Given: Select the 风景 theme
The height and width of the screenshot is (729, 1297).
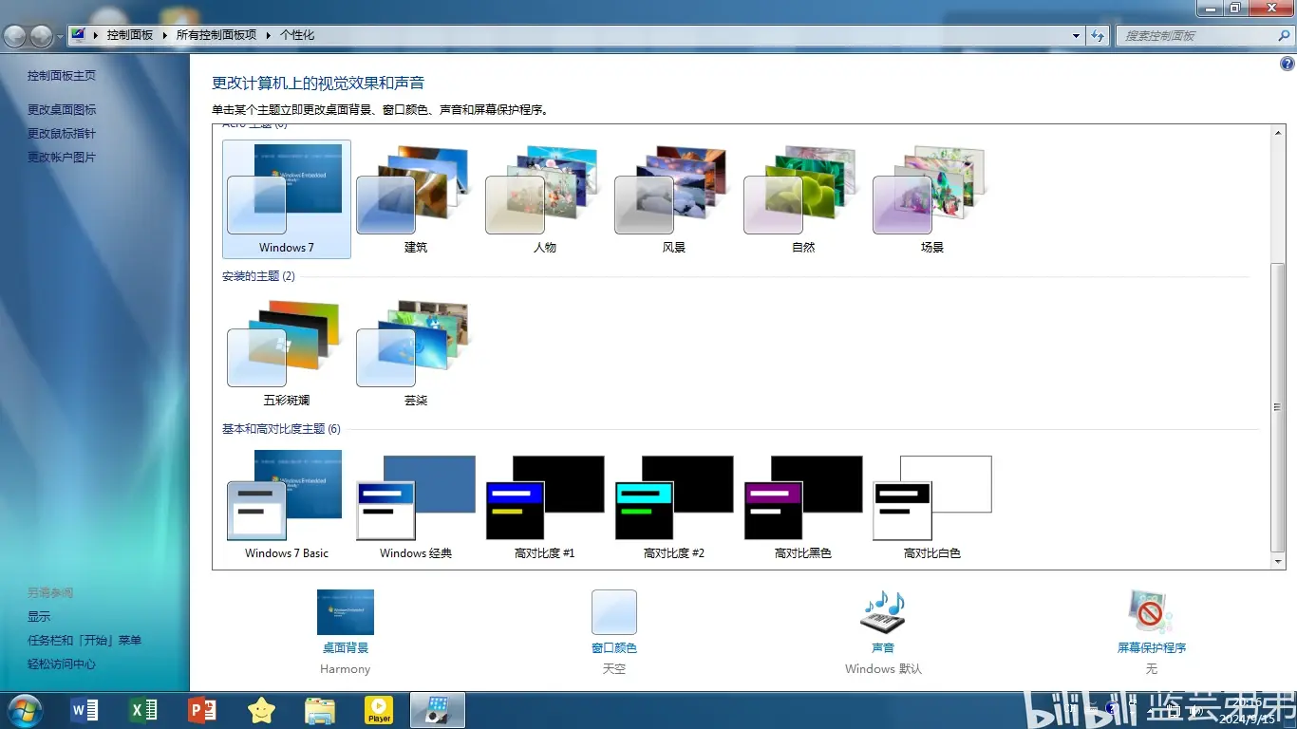Looking at the screenshot, I should click(673, 199).
